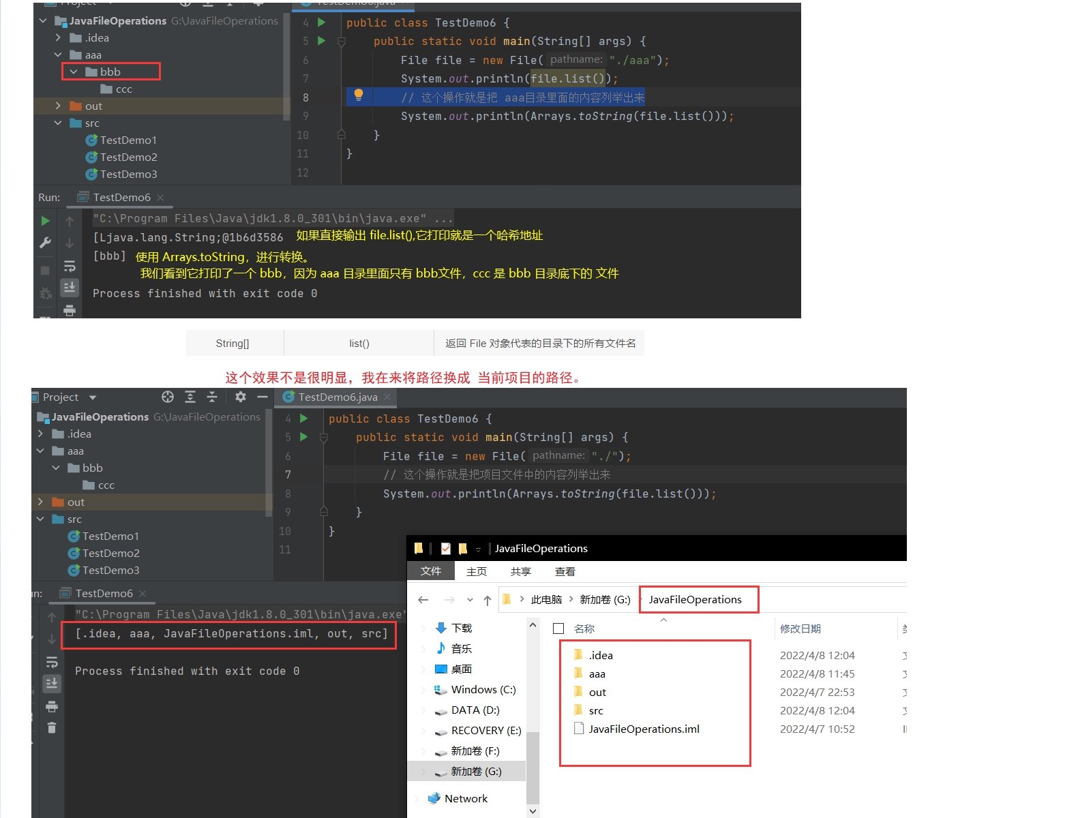Click run gutter arrow on line 5 of lower editor
Viewport: 1078px width, 818px height.
click(x=304, y=437)
